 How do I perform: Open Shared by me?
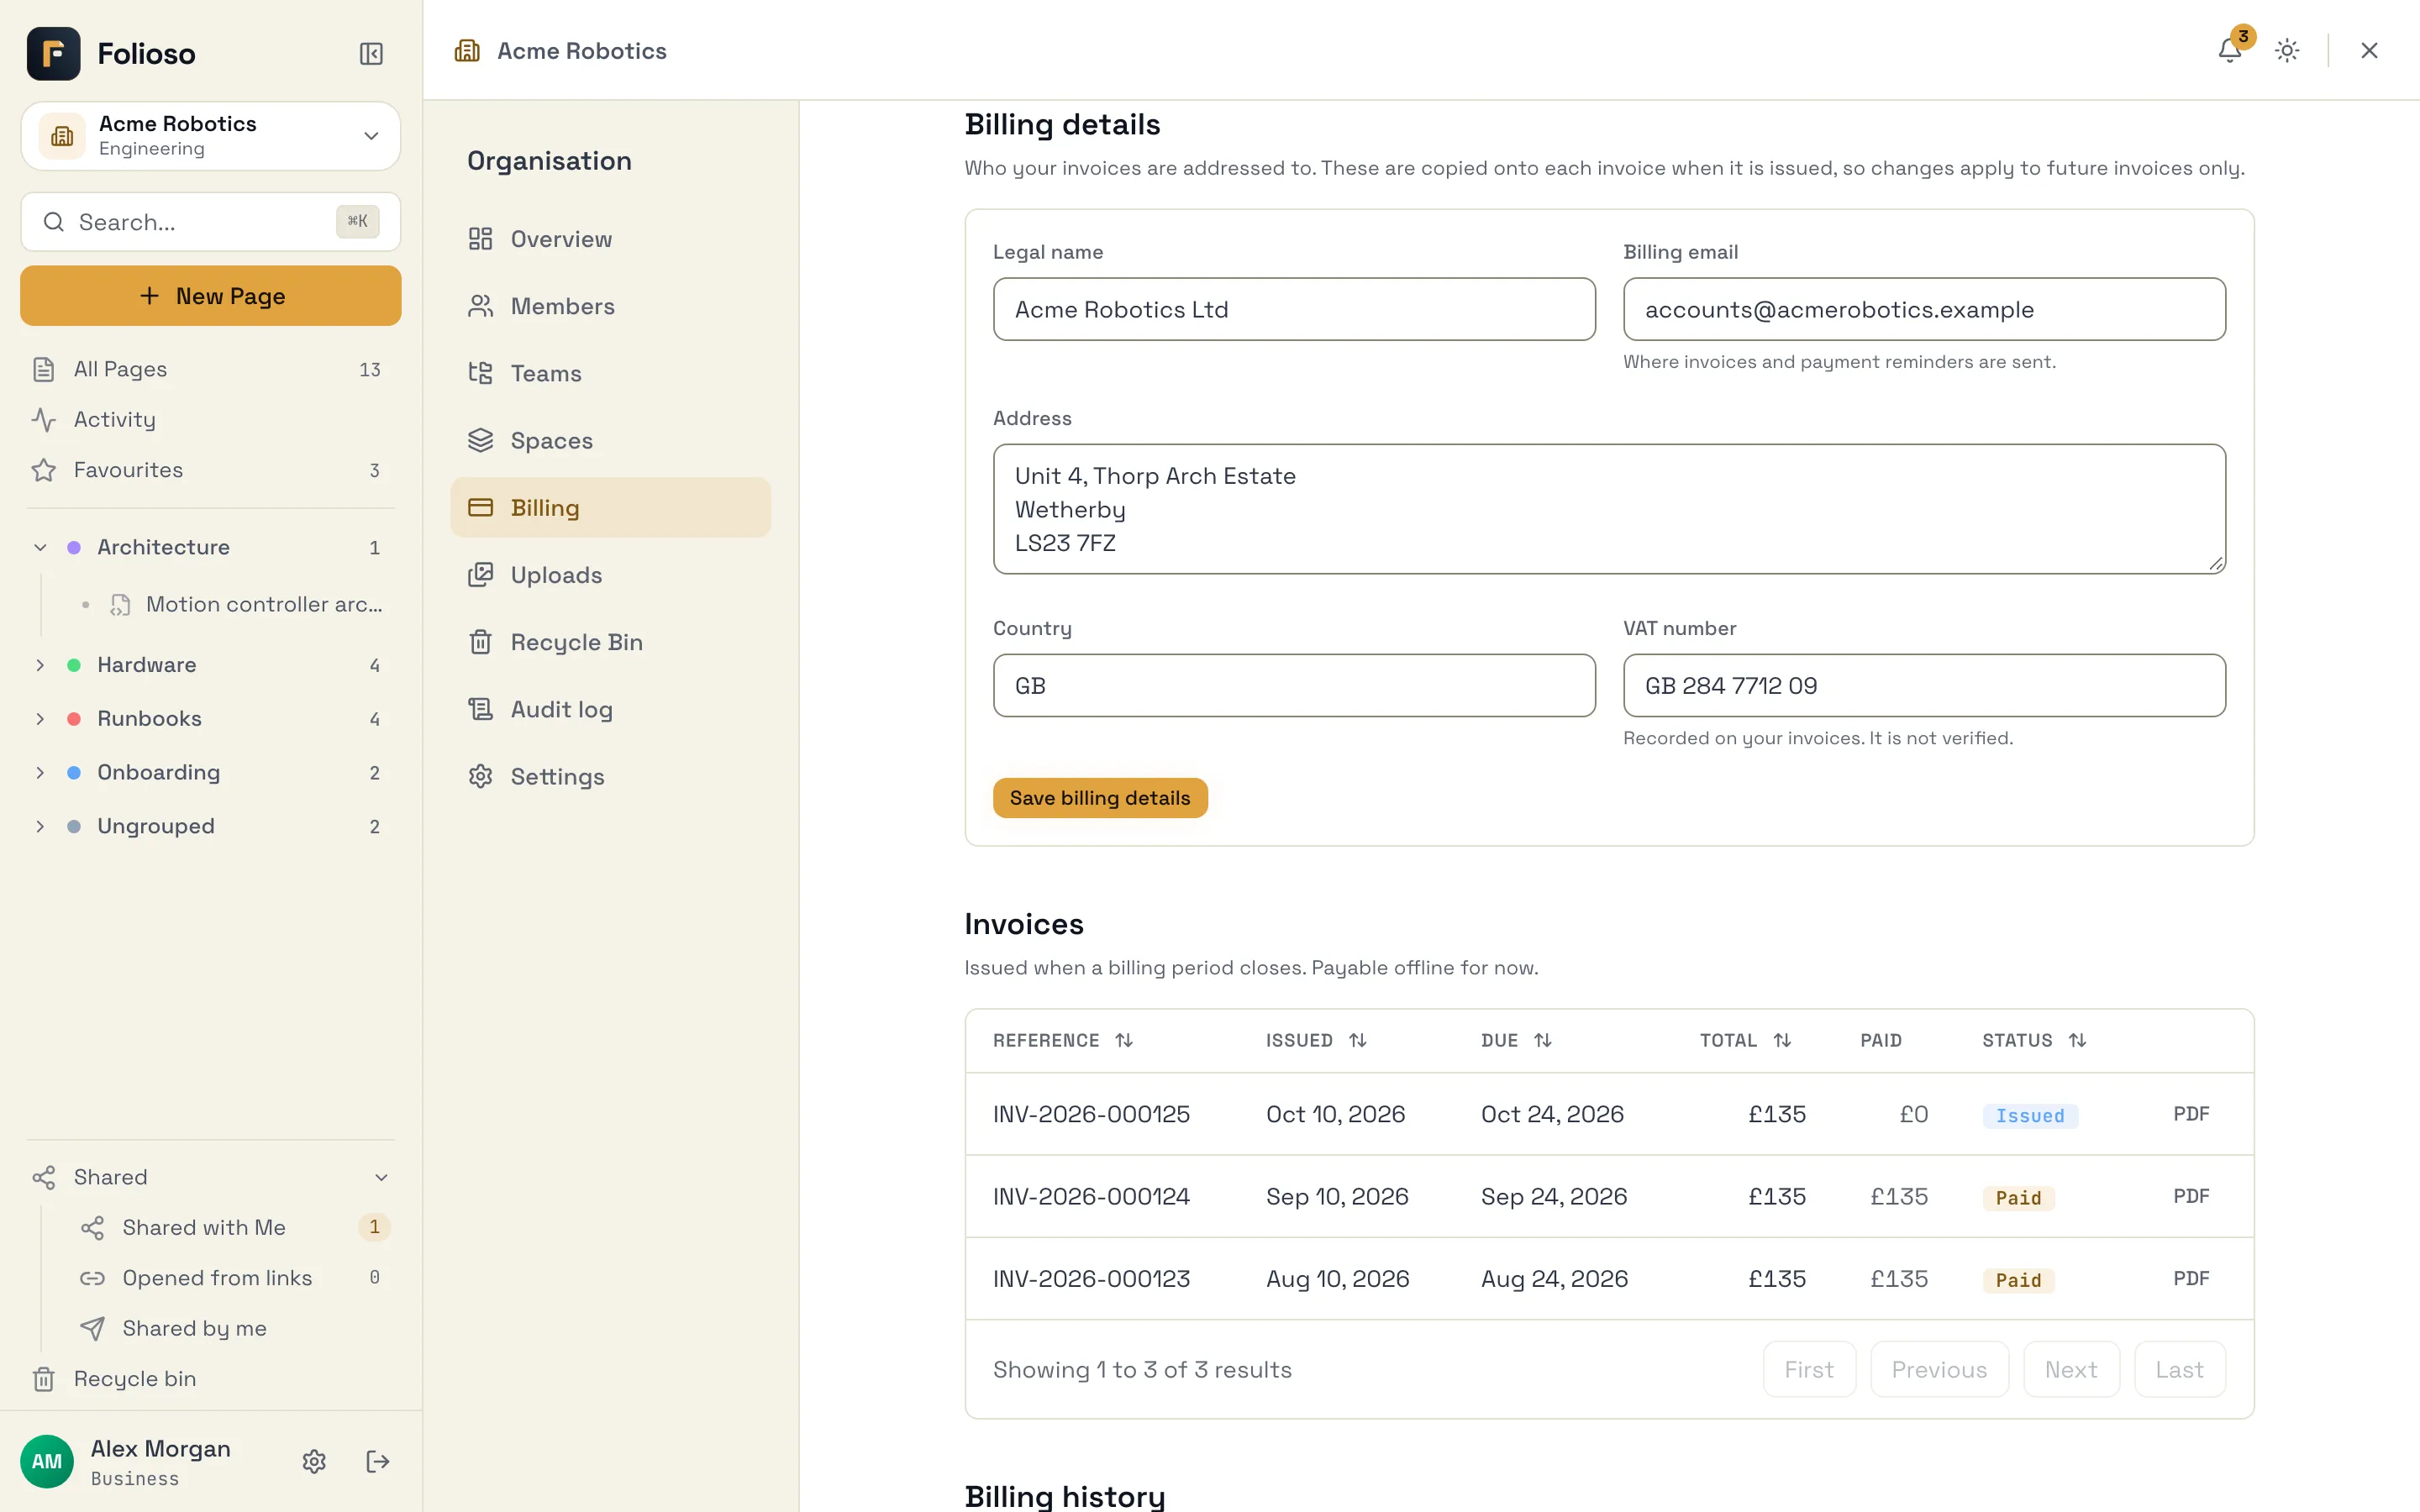[235, 1328]
